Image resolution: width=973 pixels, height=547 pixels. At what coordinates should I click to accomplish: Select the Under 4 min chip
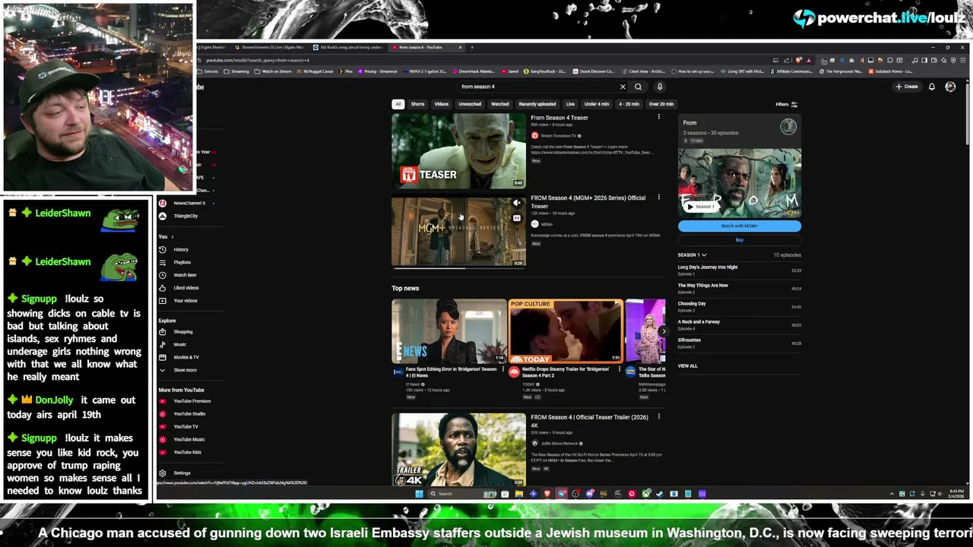pos(597,104)
